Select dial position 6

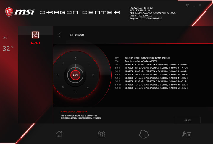75,92
